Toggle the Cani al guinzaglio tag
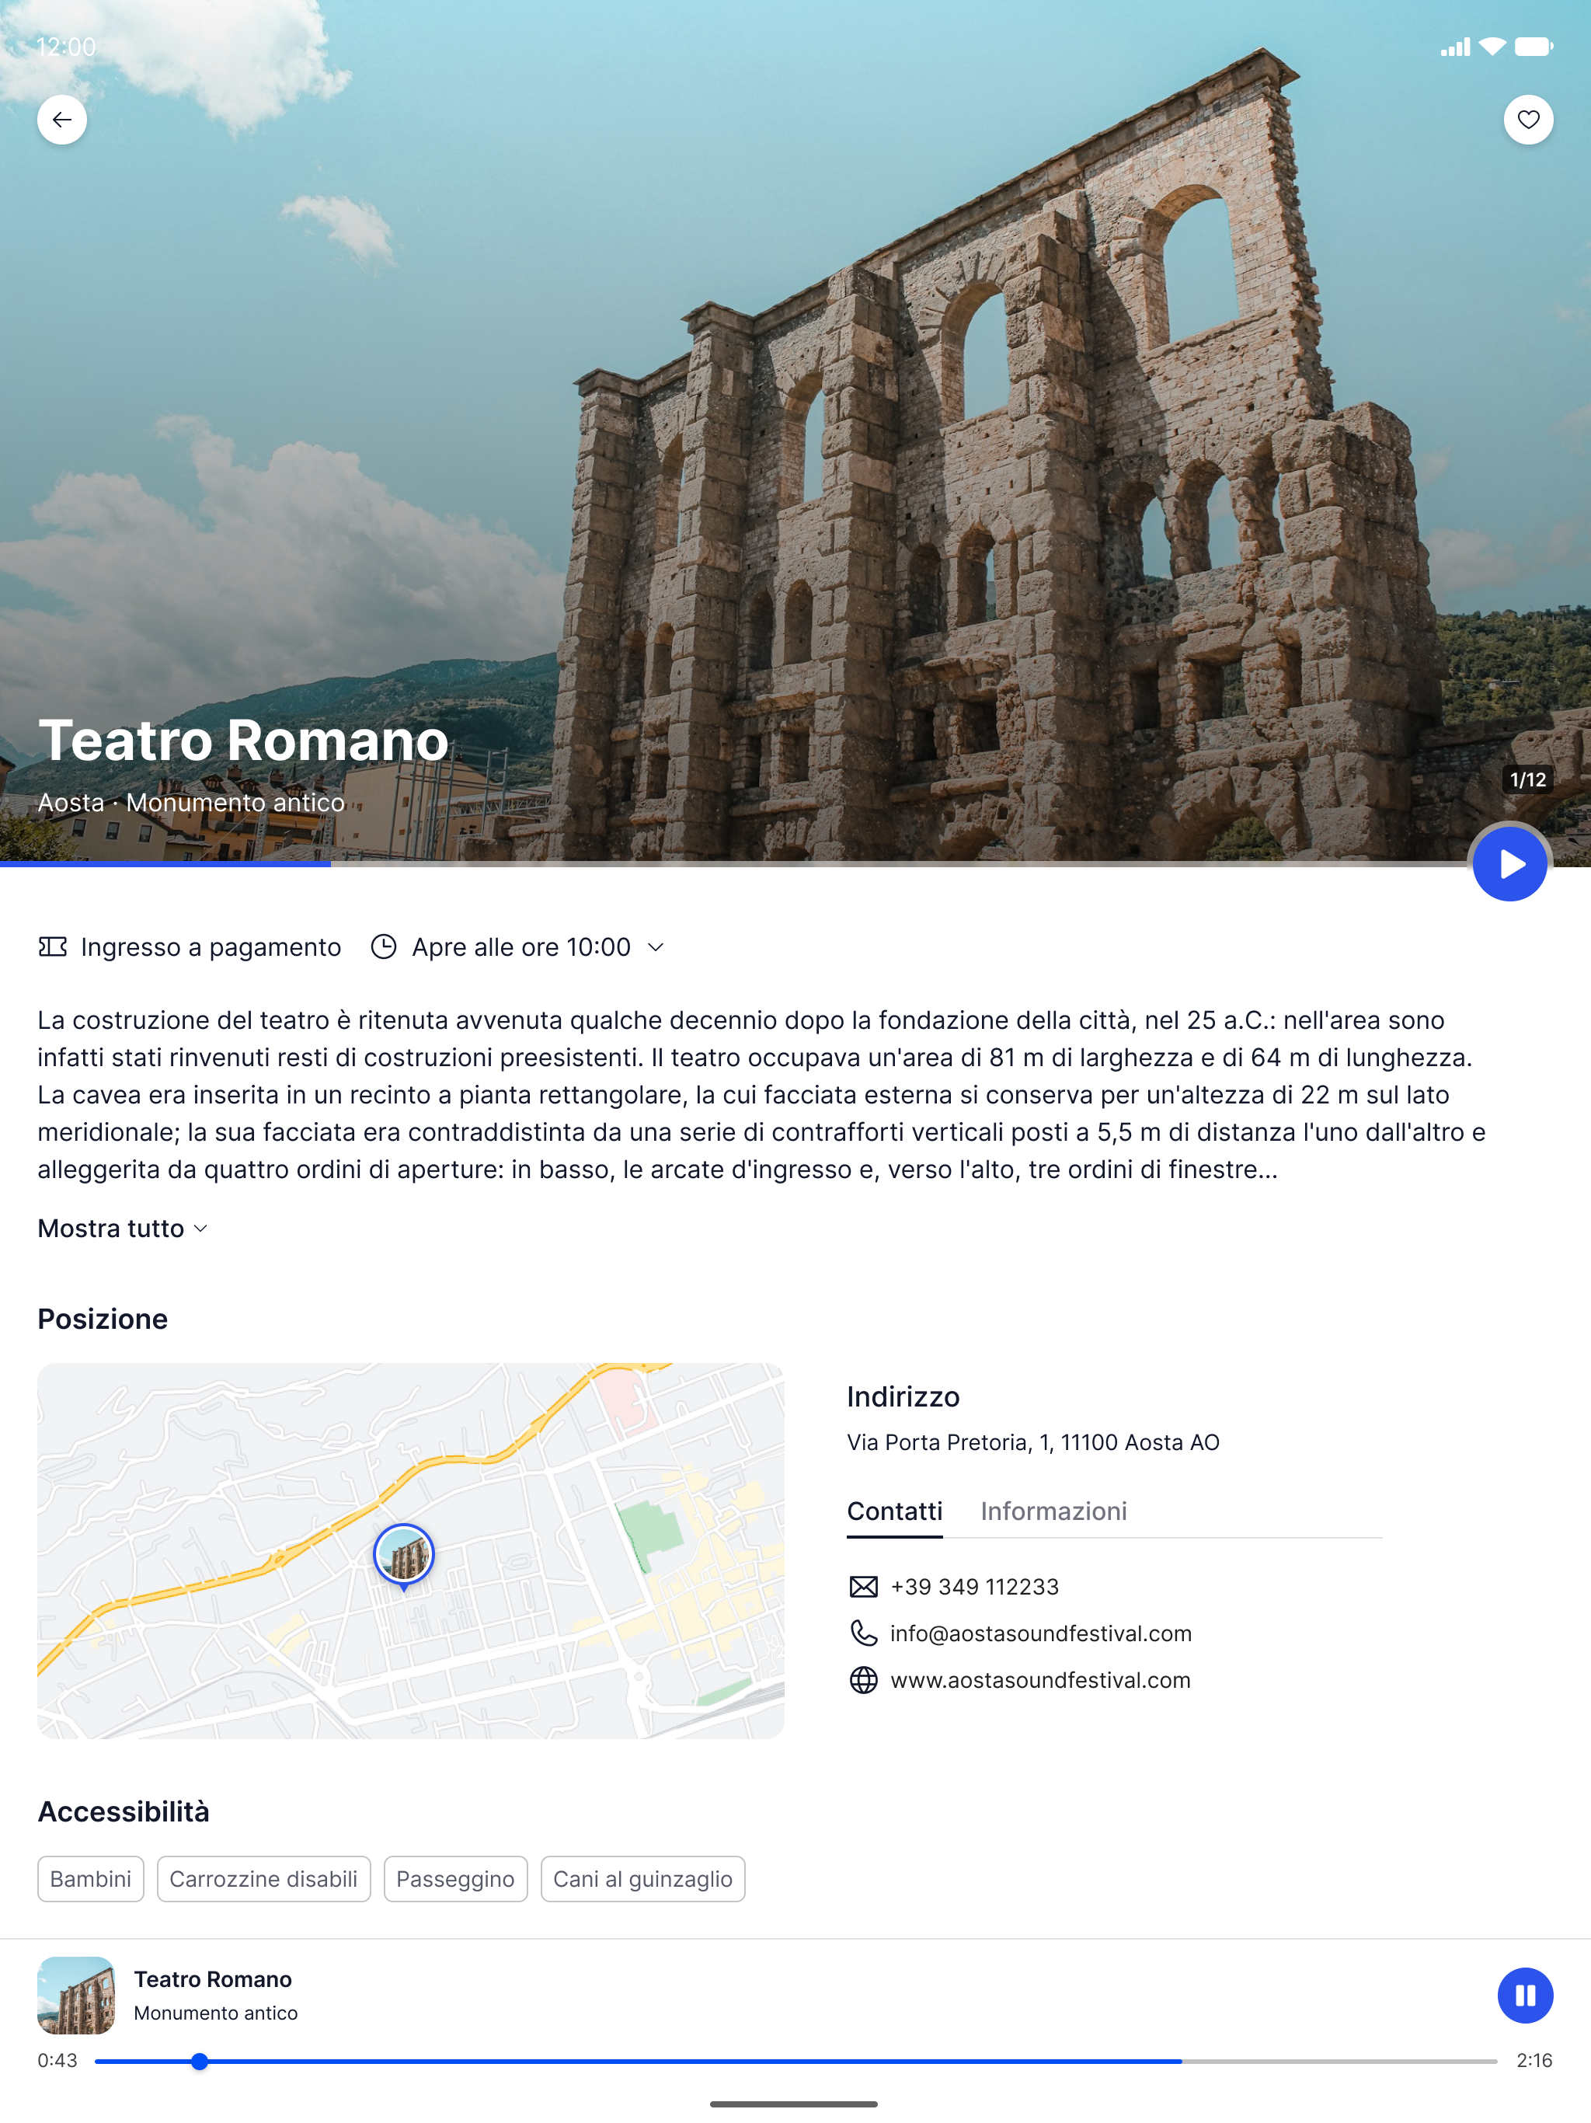1591x2123 pixels. [642, 1878]
